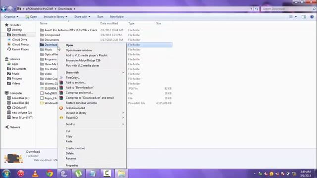Image resolution: width=317 pixels, height=178 pixels.
Task: Click the PowerISO icon in context menu
Action: pyautogui.click(x=61, y=118)
